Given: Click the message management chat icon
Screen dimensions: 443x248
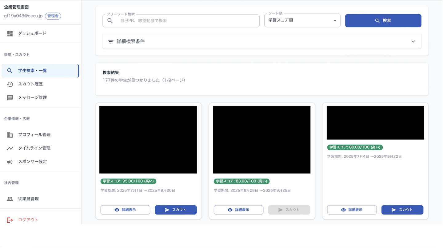Looking at the screenshot, I should click(10, 98).
